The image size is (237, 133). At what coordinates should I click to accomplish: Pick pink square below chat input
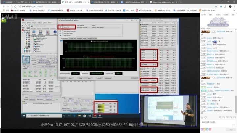(x=210, y=129)
